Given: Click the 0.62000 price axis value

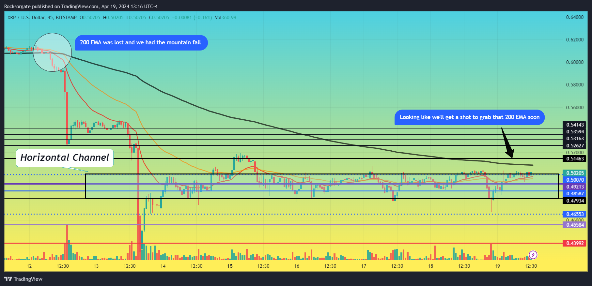Looking at the screenshot, I should tap(575, 40).
